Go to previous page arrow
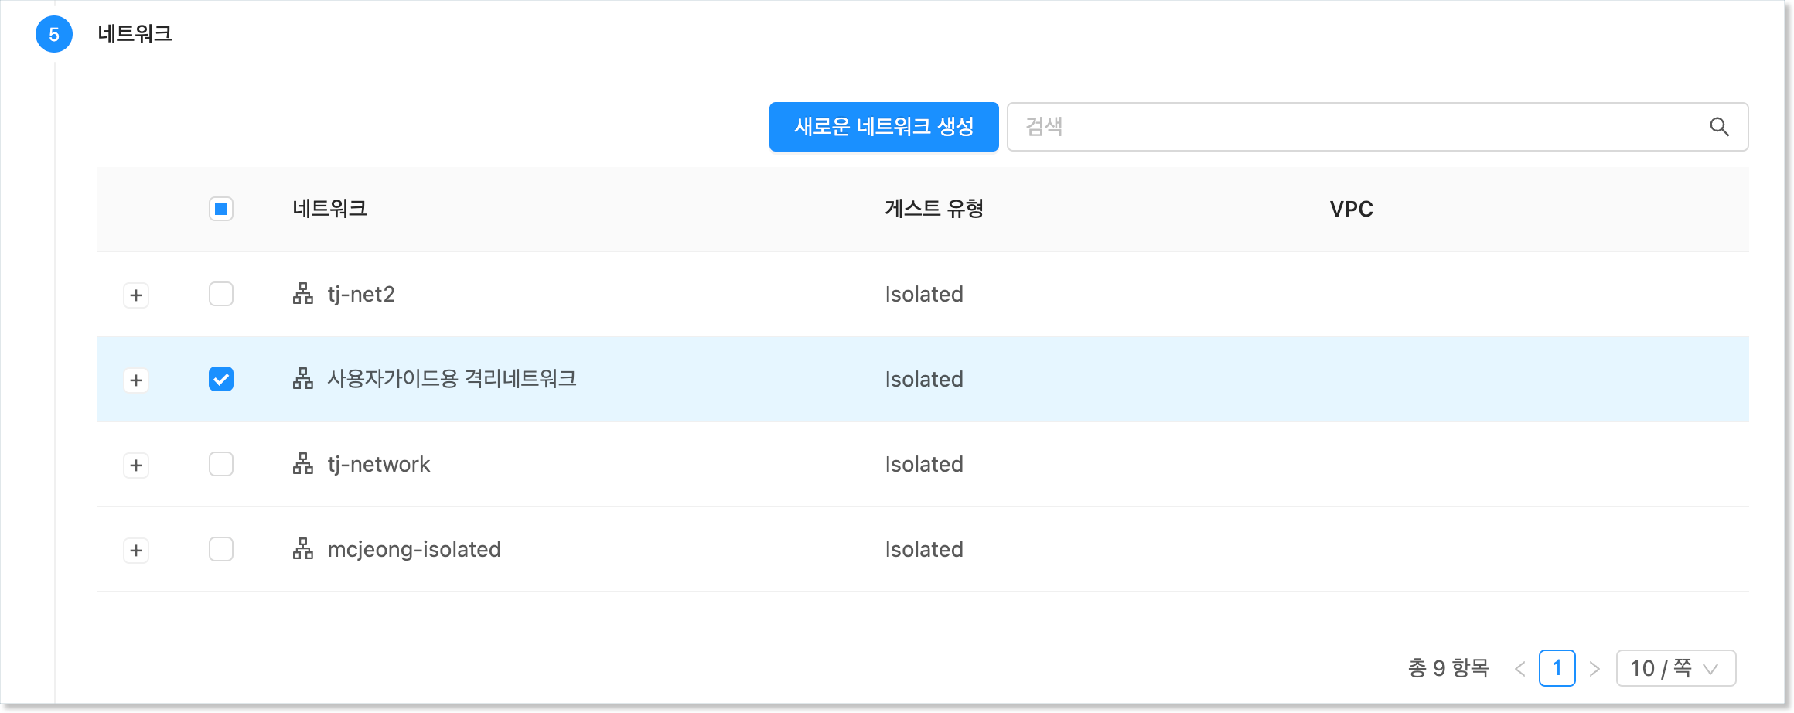The image size is (1794, 713). 1519,669
